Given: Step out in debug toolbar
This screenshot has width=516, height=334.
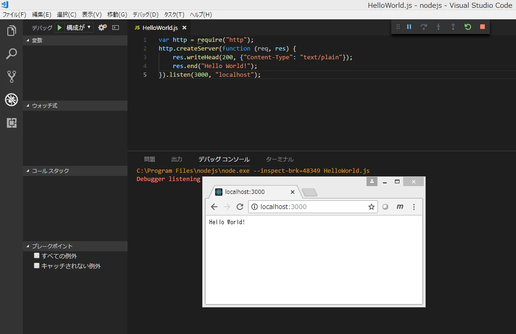Looking at the screenshot, I should click(x=453, y=27).
